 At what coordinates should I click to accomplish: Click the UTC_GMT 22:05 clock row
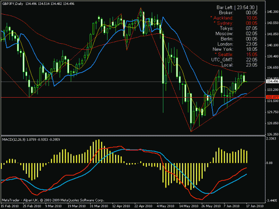tap(234, 60)
